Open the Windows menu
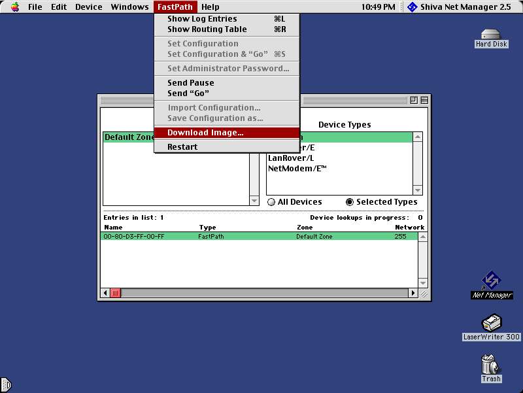Screen dimensions: 523x393 click(x=129, y=7)
